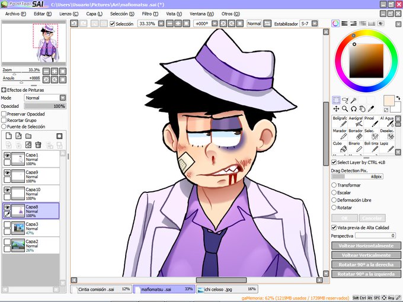The image size is (403, 302).
Task: Select the Zoom magnifier tool
Action: tap(345, 109)
